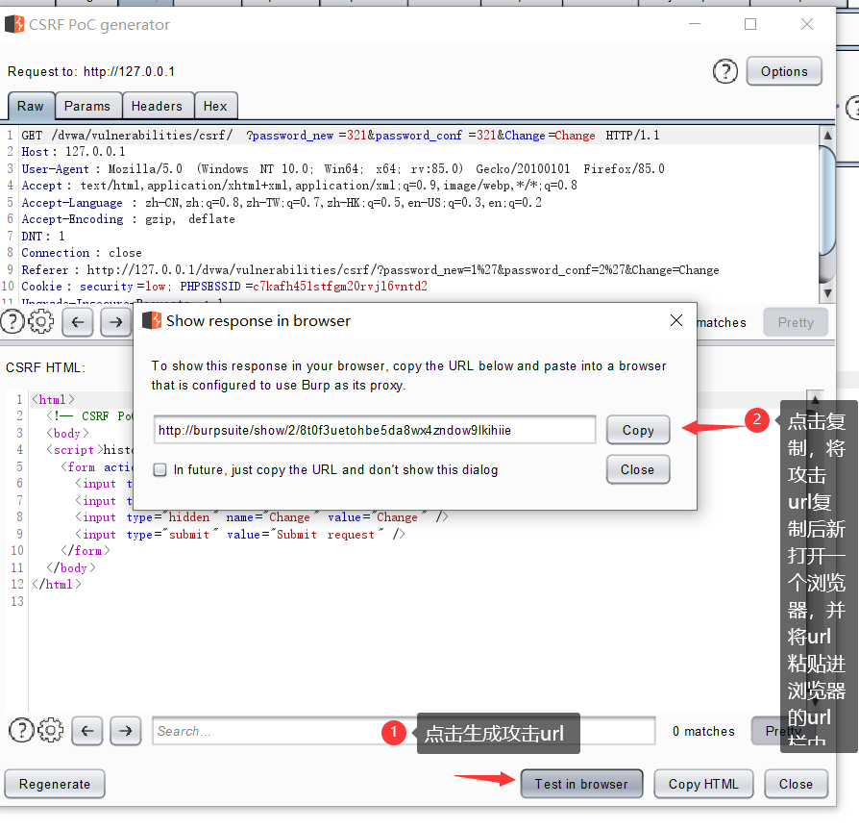Click request pane scrollbar down arrow
859x829 pixels.
click(827, 293)
